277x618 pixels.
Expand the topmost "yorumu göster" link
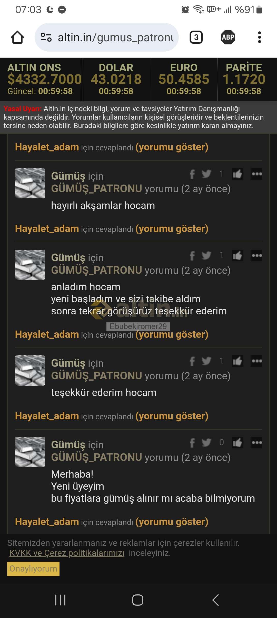click(172, 147)
